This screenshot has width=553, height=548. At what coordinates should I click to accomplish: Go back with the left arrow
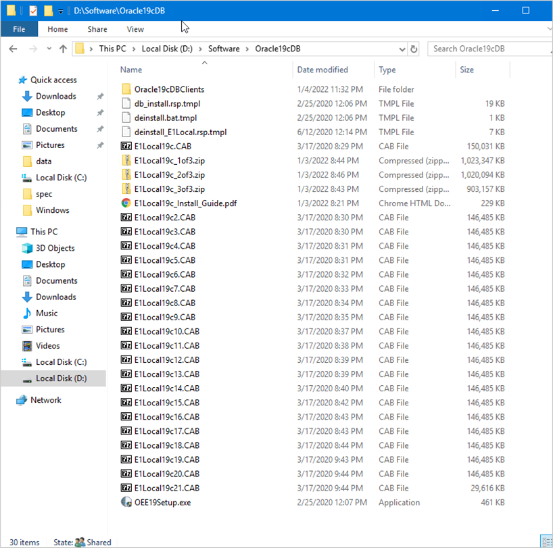point(14,49)
